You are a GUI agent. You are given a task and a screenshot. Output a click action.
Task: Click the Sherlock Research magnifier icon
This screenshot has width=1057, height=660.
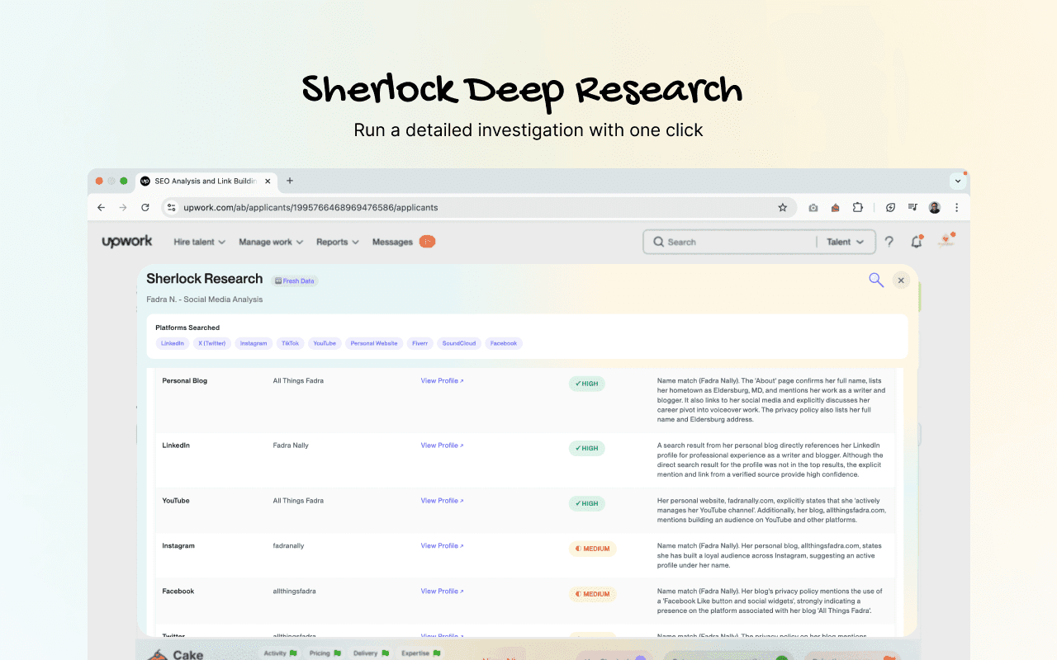[876, 280]
